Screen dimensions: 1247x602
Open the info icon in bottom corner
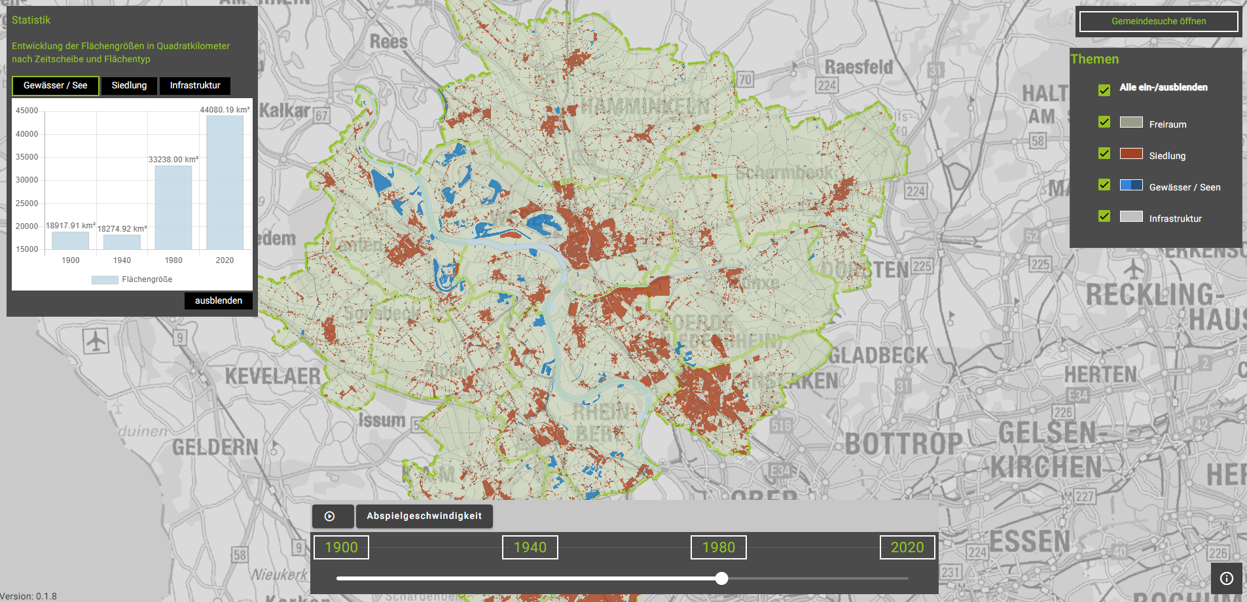tap(1226, 578)
